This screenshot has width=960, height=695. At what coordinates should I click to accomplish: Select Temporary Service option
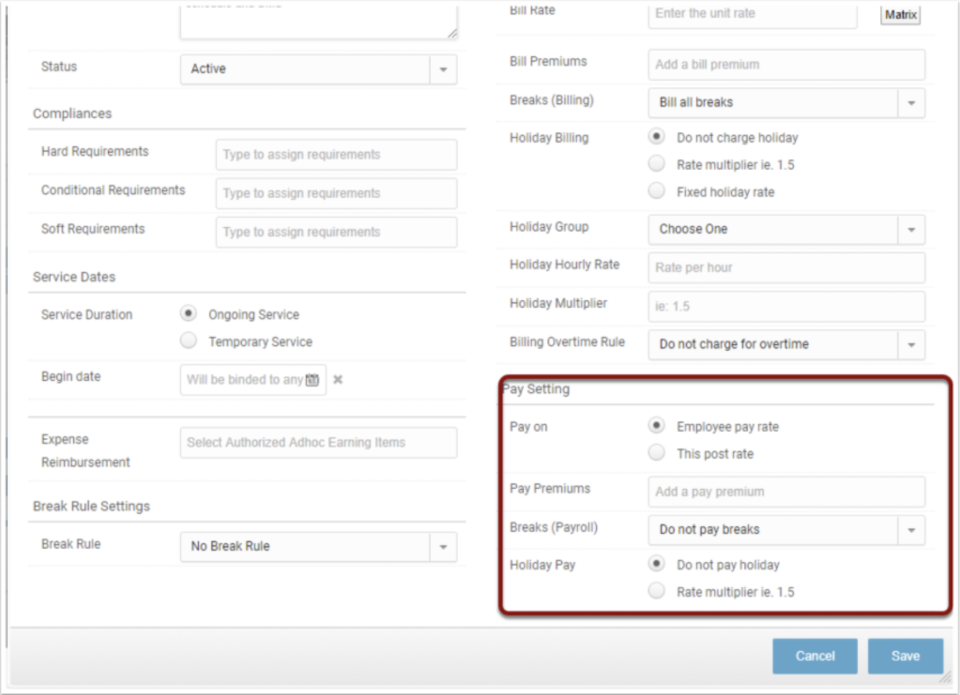(188, 340)
